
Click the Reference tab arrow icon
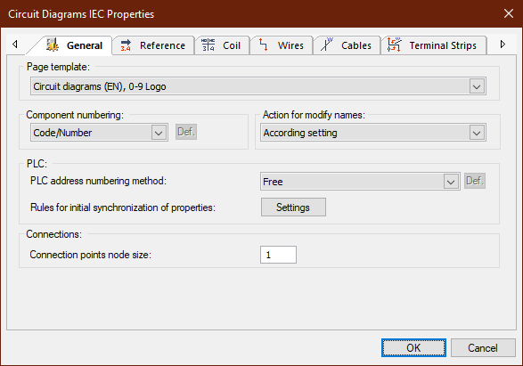(126, 45)
